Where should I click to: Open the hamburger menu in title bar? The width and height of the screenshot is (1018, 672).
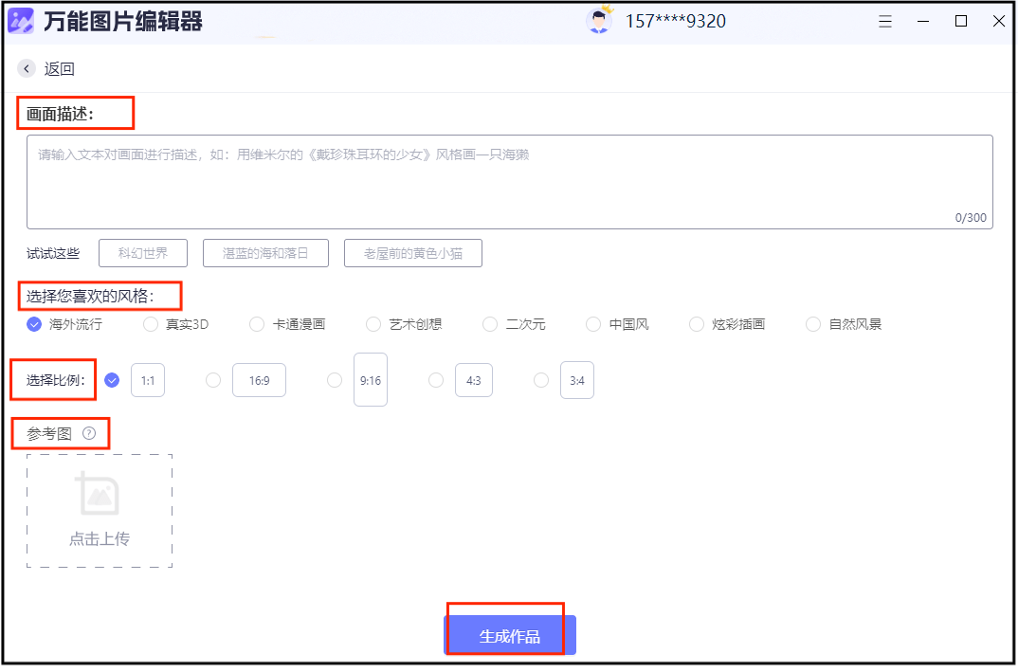tap(885, 21)
